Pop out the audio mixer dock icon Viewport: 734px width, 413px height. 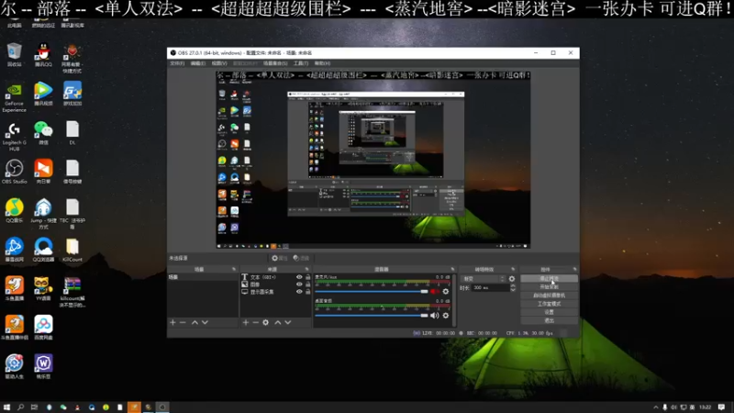[452, 269]
